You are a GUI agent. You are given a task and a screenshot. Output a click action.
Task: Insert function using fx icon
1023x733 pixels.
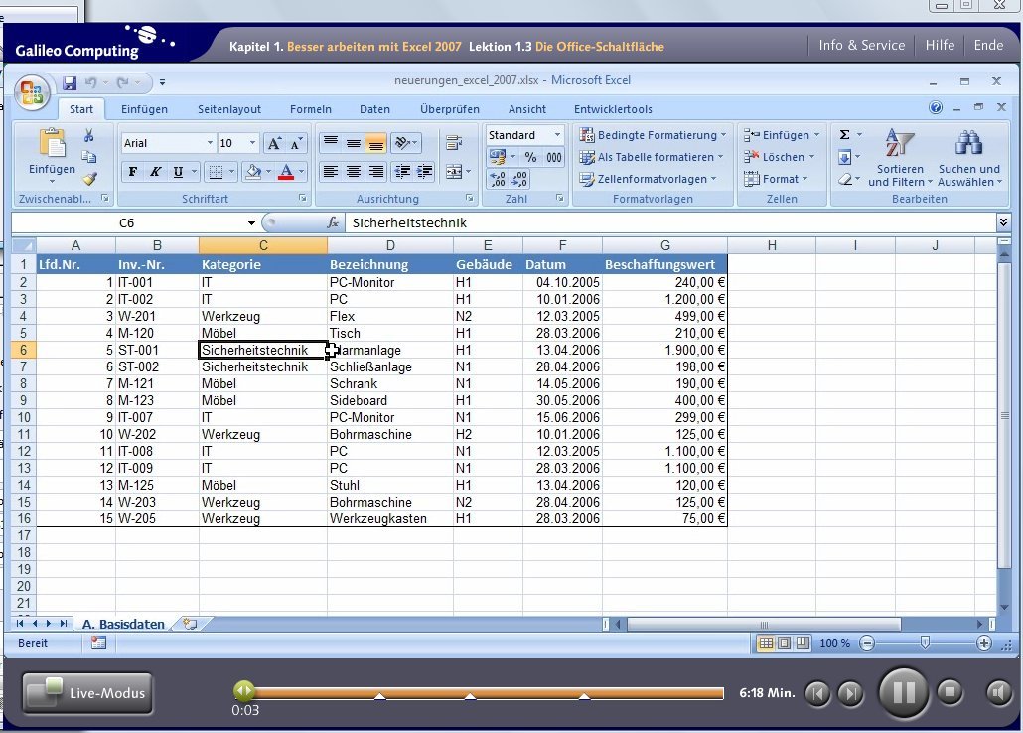[333, 222]
